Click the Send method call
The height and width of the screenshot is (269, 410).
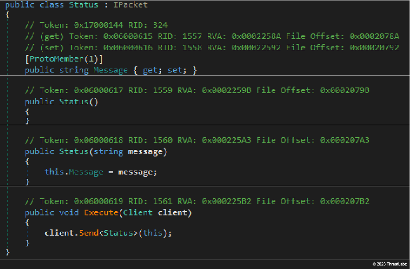point(89,233)
